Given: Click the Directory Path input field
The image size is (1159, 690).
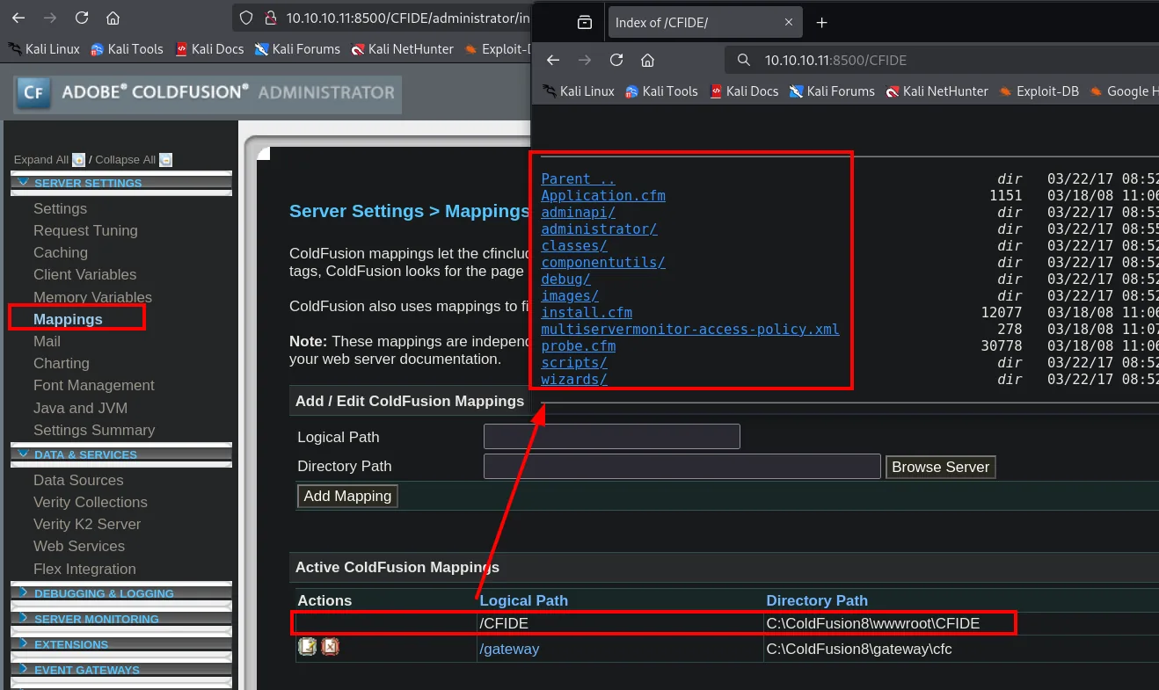Looking at the screenshot, I should coord(682,467).
